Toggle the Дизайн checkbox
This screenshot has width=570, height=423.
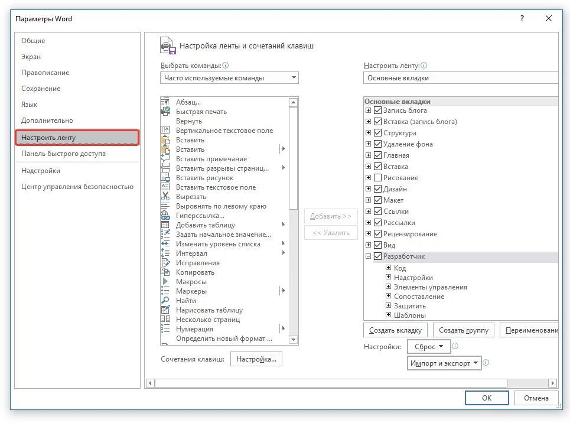pos(377,189)
